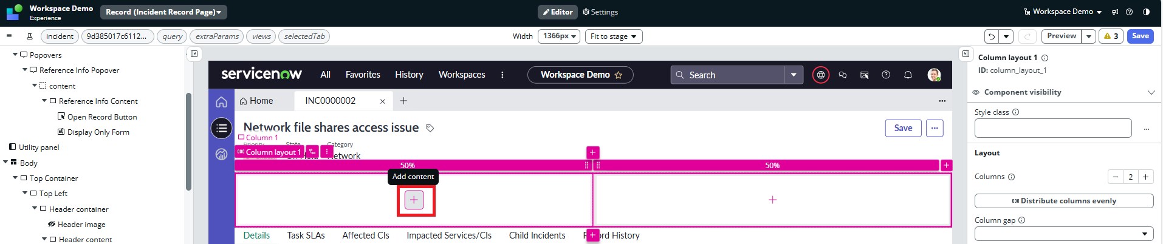The width and height of the screenshot is (1163, 244).
Task: Open the notification bell in preview header
Action: (x=908, y=75)
